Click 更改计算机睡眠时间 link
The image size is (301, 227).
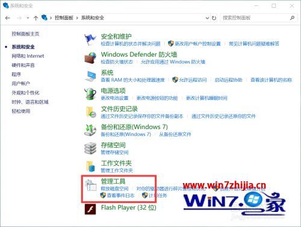click(206, 98)
